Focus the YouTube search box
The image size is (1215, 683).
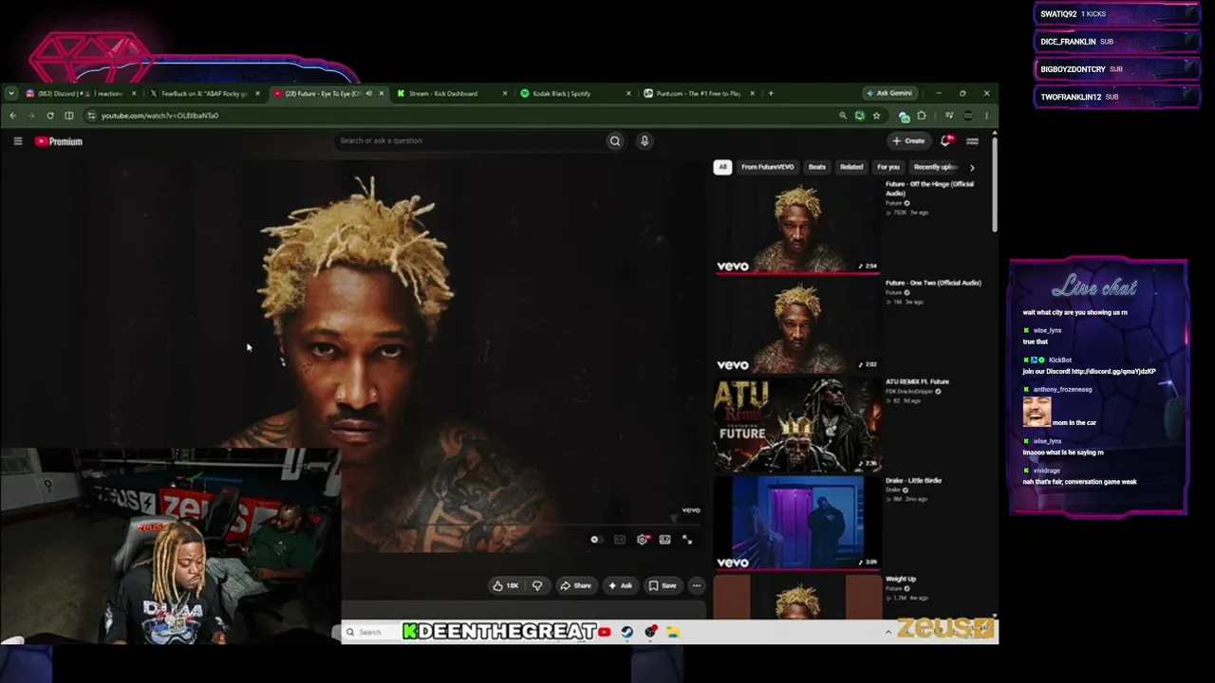click(x=470, y=141)
